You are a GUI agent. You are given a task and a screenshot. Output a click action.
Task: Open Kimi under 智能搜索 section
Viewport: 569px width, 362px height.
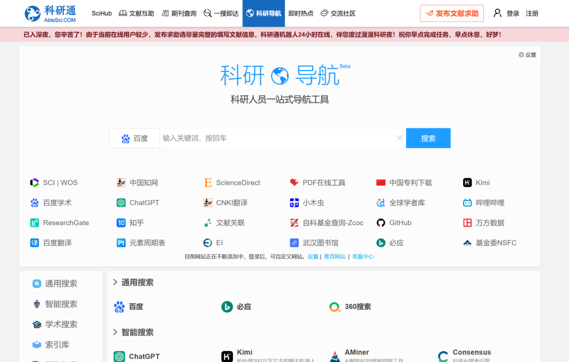268,356
